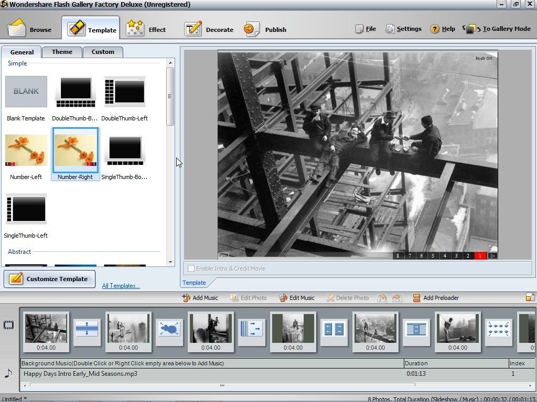Image resolution: width=537 pixels, height=402 pixels.
Task: Open the Decorate section
Action: tap(209, 29)
